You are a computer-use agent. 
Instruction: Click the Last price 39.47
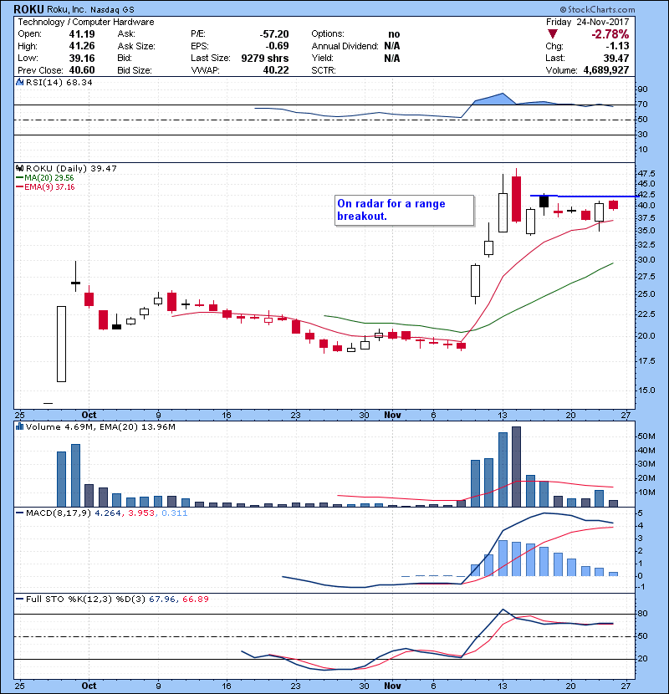coord(616,58)
